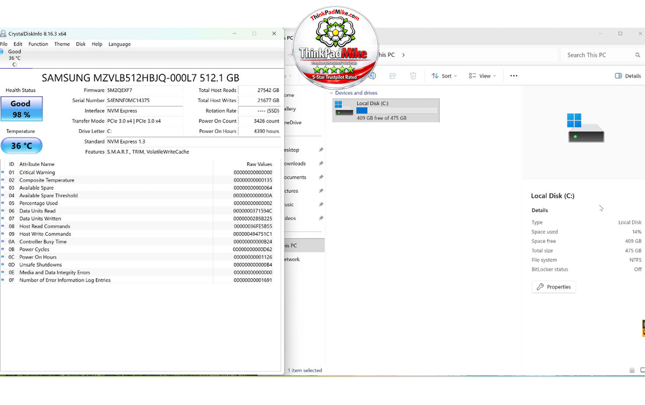Click the large drive preview image in the details pane
Screen dimensions: 645x405
586,127
